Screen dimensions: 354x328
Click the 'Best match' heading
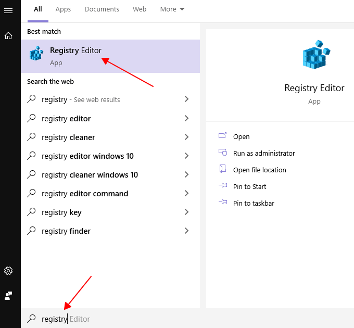(x=44, y=32)
